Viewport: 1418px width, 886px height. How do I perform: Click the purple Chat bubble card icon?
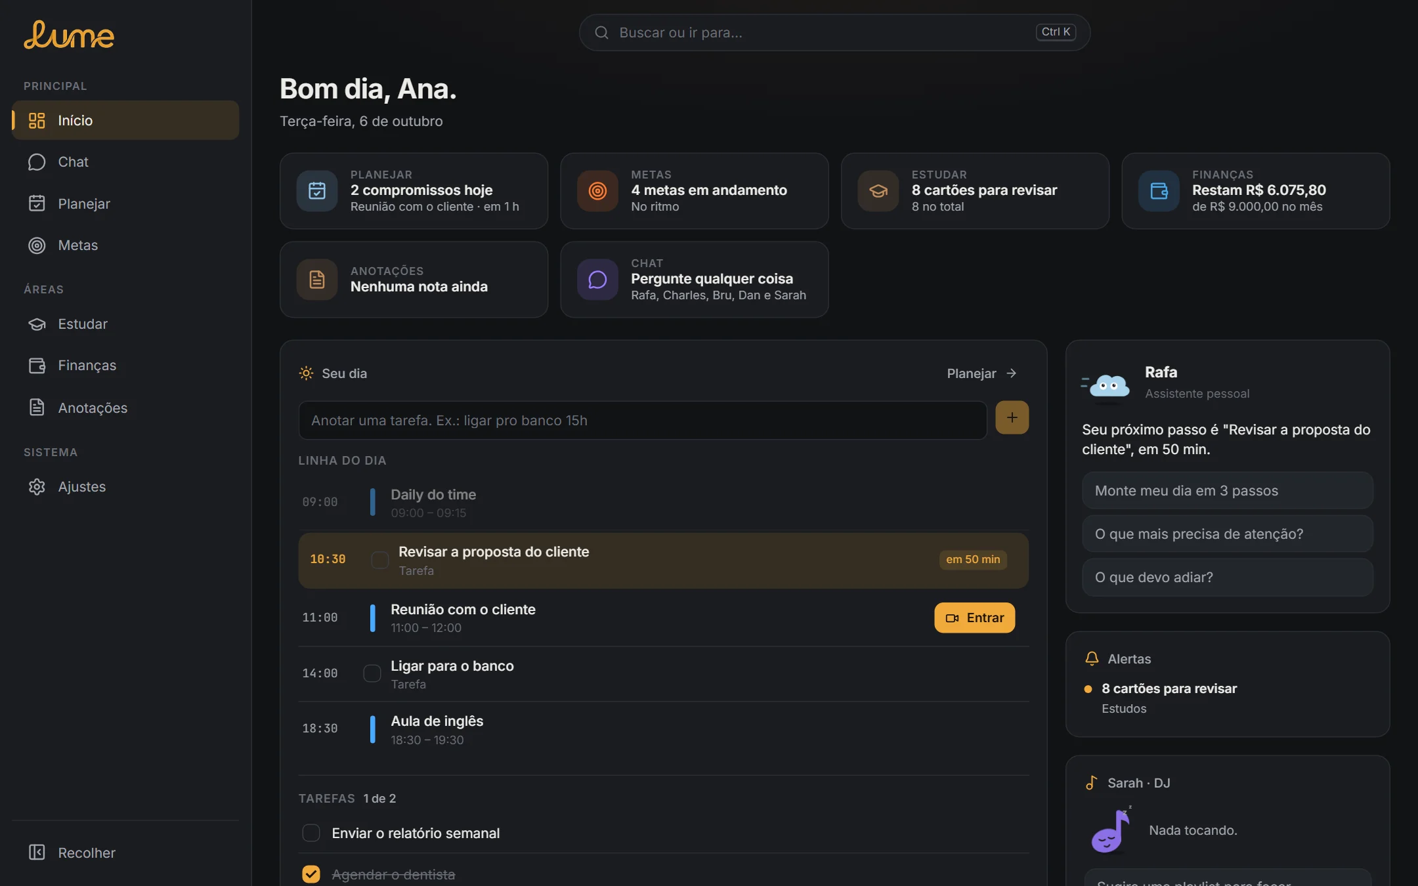click(597, 280)
